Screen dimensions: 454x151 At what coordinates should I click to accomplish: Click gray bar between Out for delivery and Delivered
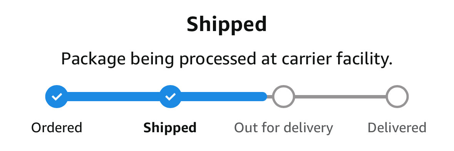point(340,97)
